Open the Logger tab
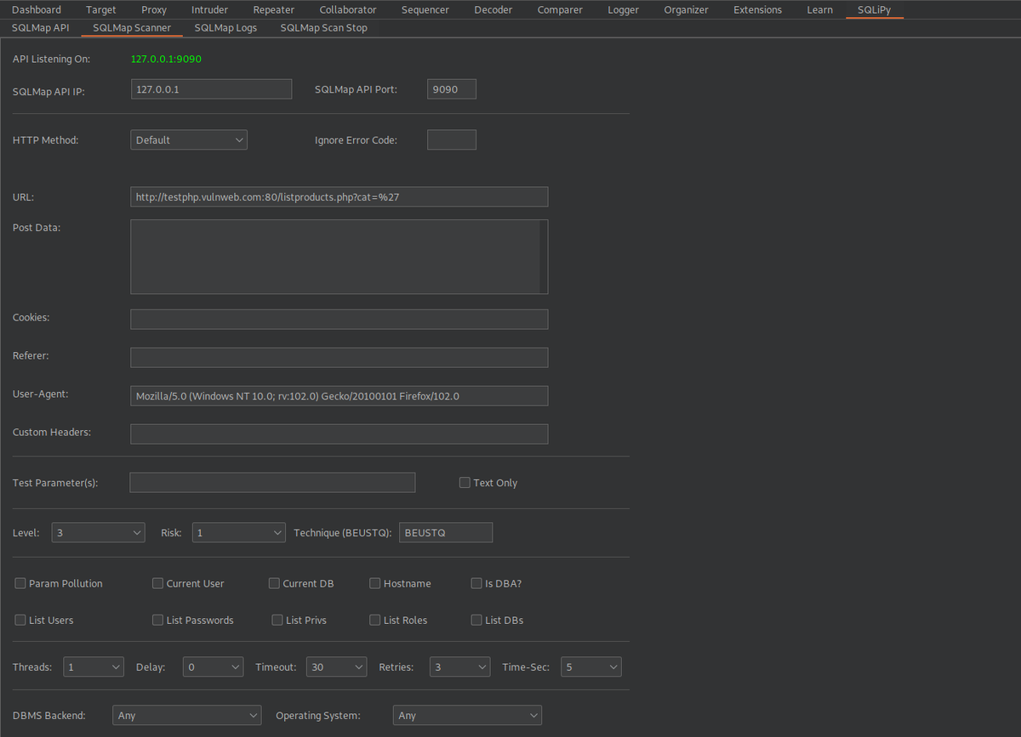Viewport: 1021px width, 737px height. [624, 10]
